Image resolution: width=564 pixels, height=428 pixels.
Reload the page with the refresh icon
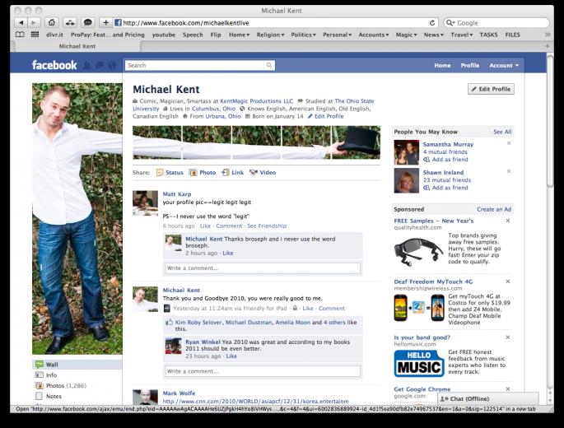coord(432,23)
